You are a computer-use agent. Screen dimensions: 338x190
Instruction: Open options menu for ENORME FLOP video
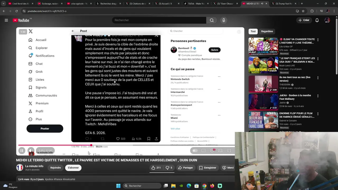point(318,114)
